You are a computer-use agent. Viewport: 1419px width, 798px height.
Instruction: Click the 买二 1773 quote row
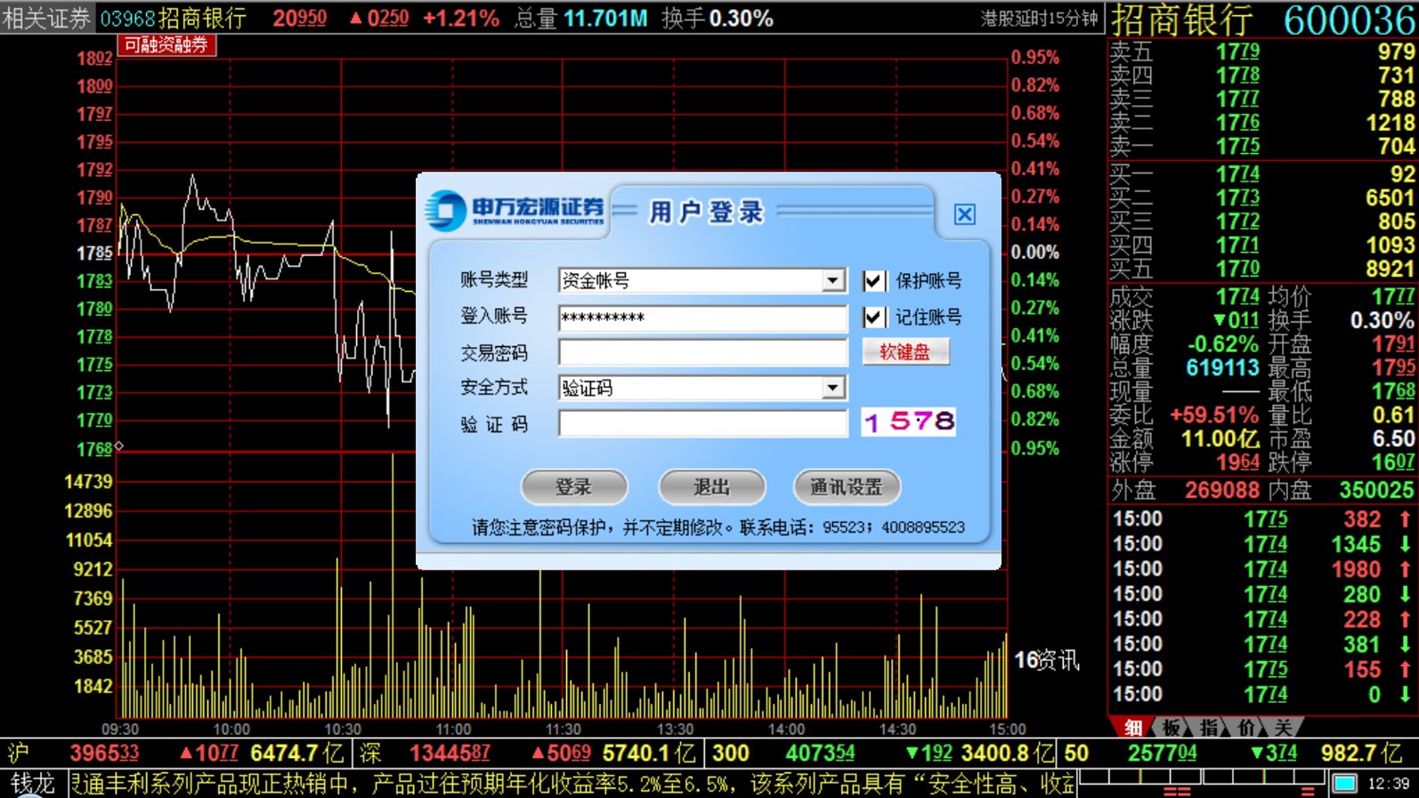1262,197
